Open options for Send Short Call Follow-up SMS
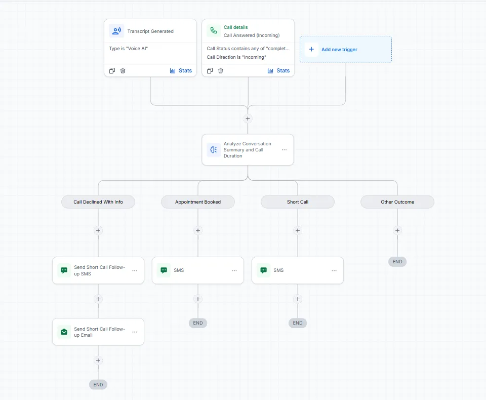 click(135, 270)
